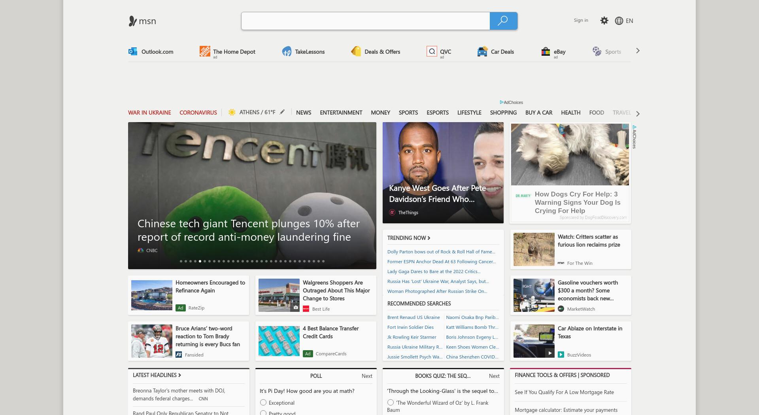The width and height of the screenshot is (759, 415).
Task: Click the eBay shopping bag icon
Action: click(546, 51)
